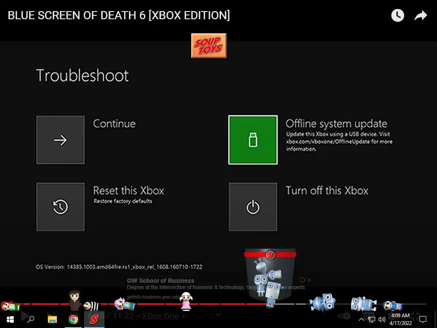Click the Reset this Xbox label

coord(128,190)
